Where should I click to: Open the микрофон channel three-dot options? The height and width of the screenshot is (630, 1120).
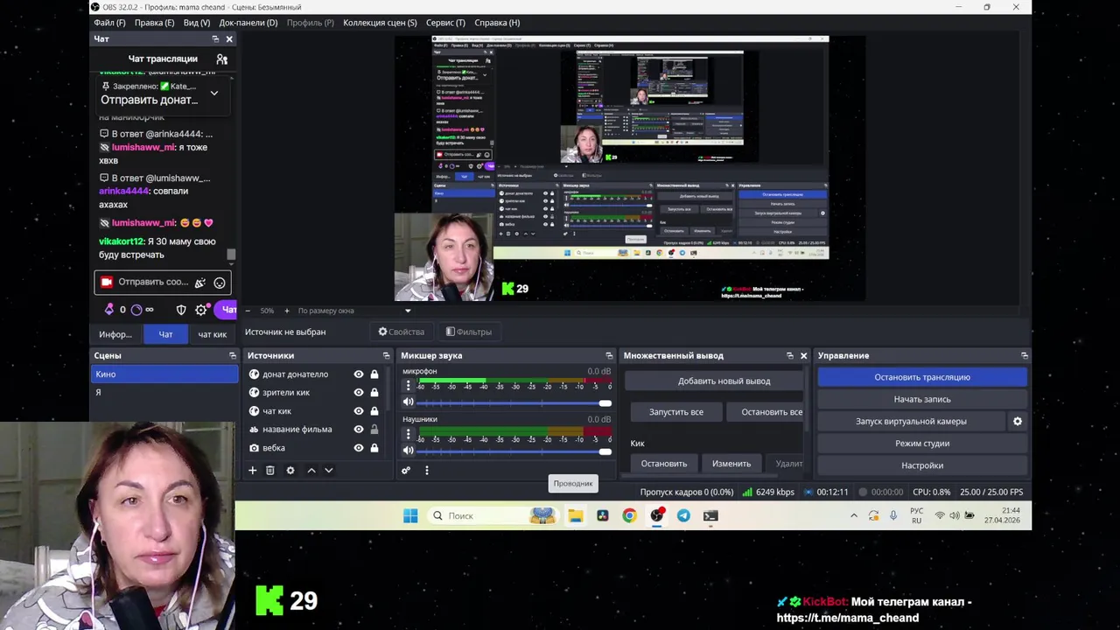click(x=408, y=385)
